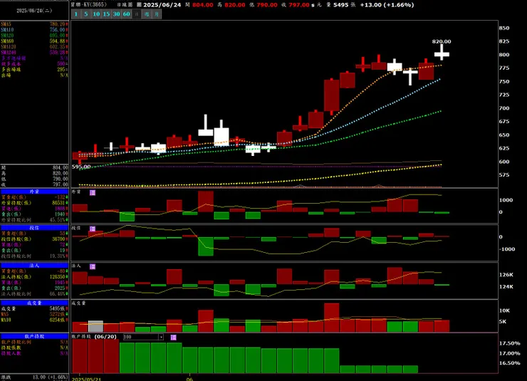The height and width of the screenshot is (381, 527).
Task: Click the 850 price axis label
Action: 503,28
